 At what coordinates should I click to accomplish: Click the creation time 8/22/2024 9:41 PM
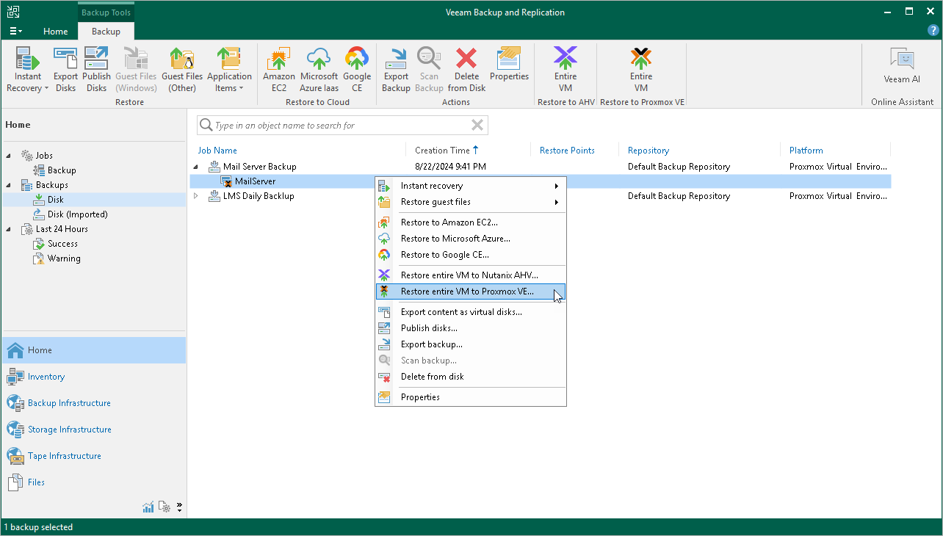pos(450,167)
